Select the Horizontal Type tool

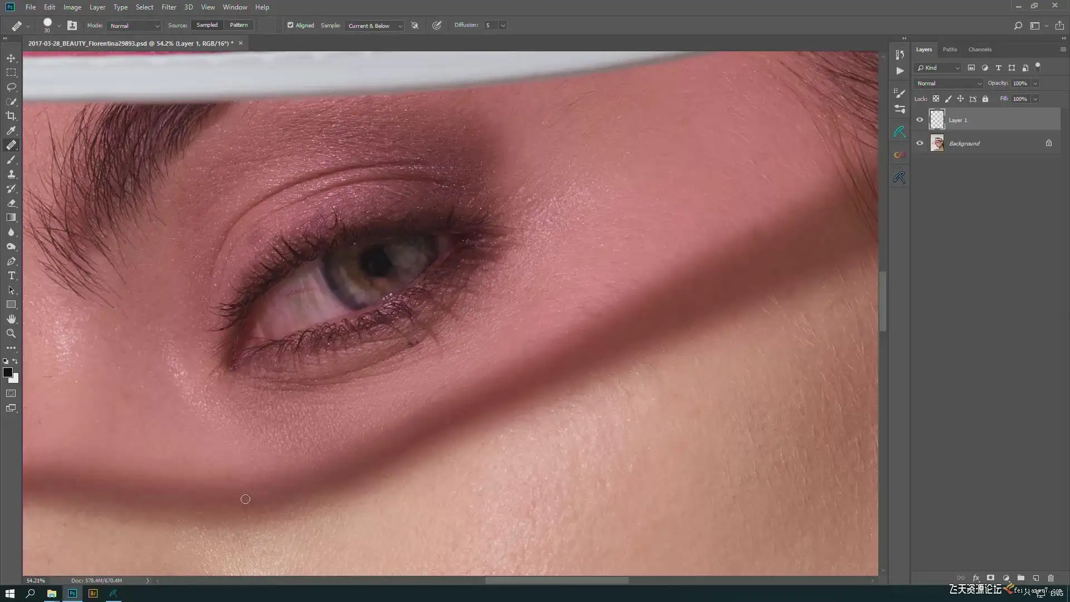(x=11, y=276)
